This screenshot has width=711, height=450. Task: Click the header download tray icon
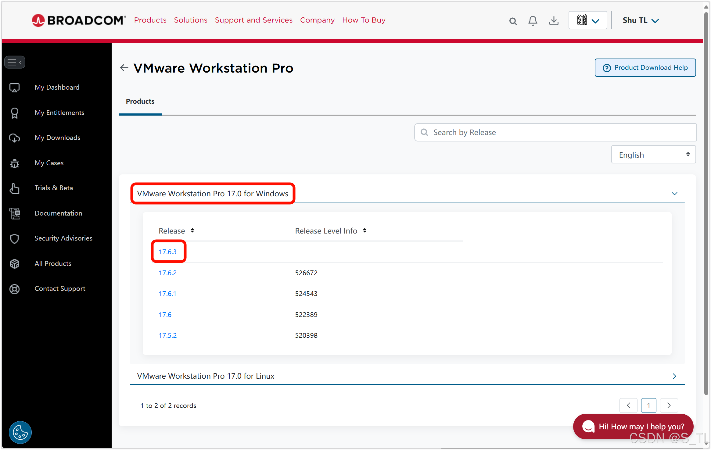point(554,21)
